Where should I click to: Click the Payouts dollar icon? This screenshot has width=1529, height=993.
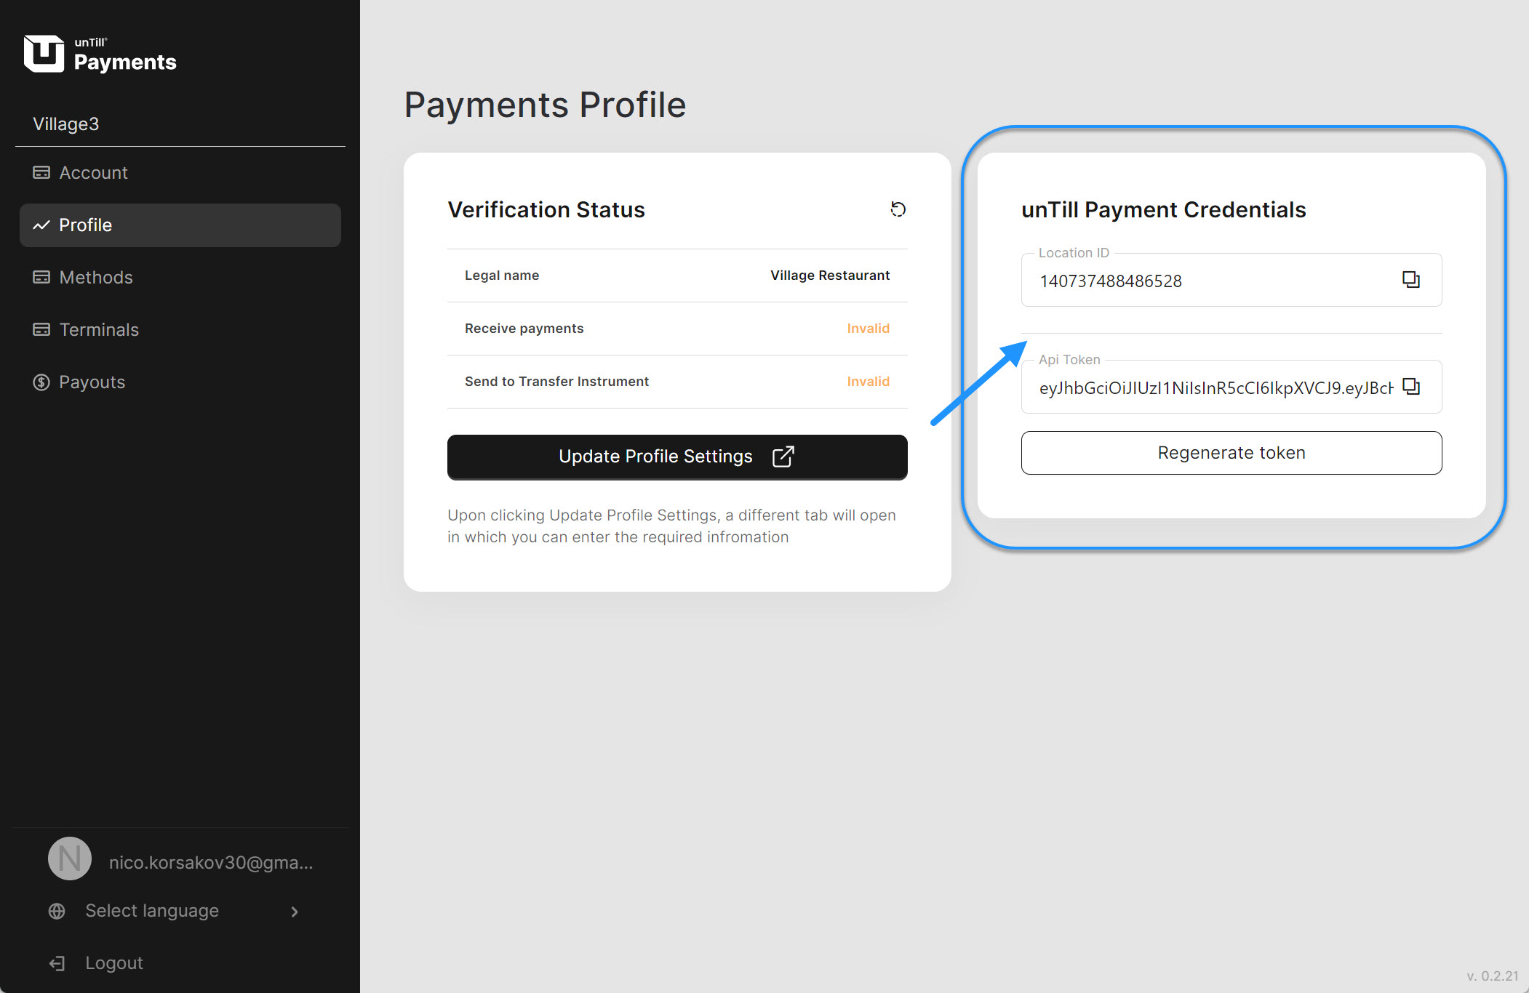[x=41, y=382]
